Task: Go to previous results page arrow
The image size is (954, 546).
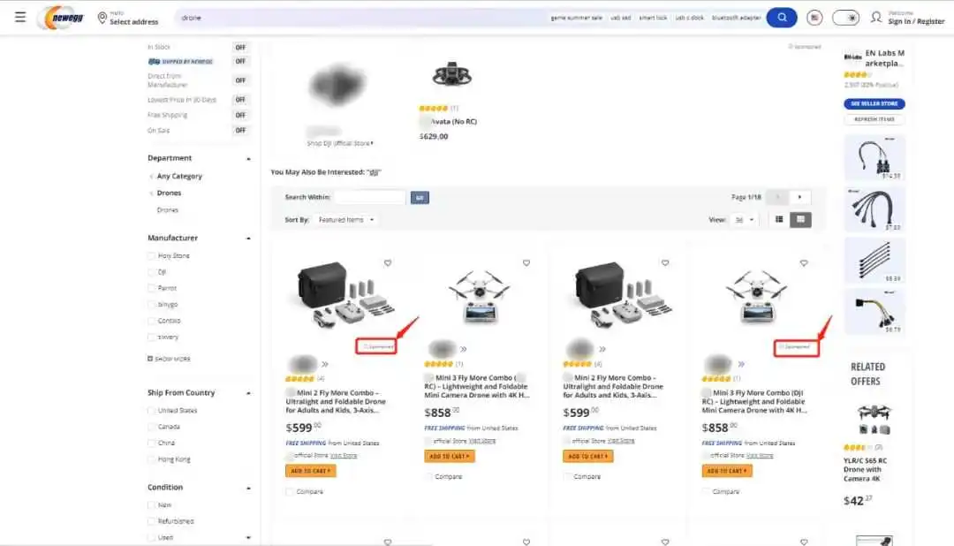Action: (x=777, y=197)
